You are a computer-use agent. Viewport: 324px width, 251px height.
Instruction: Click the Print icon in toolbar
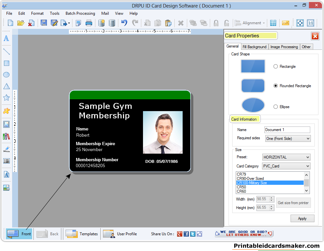click(x=89, y=23)
